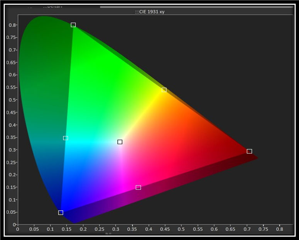Click the 0.75 label on the horizontal axis
This screenshot has height=240, width=299.
coord(263,229)
